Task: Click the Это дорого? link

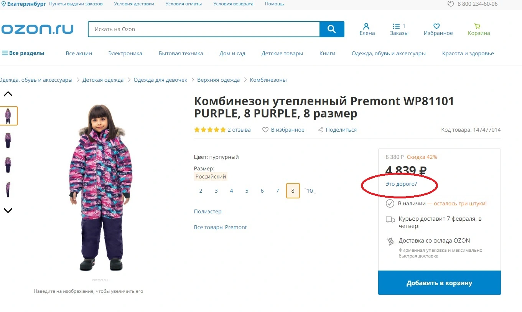Action: [401, 184]
